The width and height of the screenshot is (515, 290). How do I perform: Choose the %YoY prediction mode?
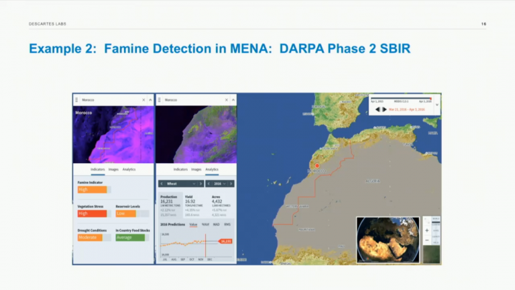tap(205, 225)
